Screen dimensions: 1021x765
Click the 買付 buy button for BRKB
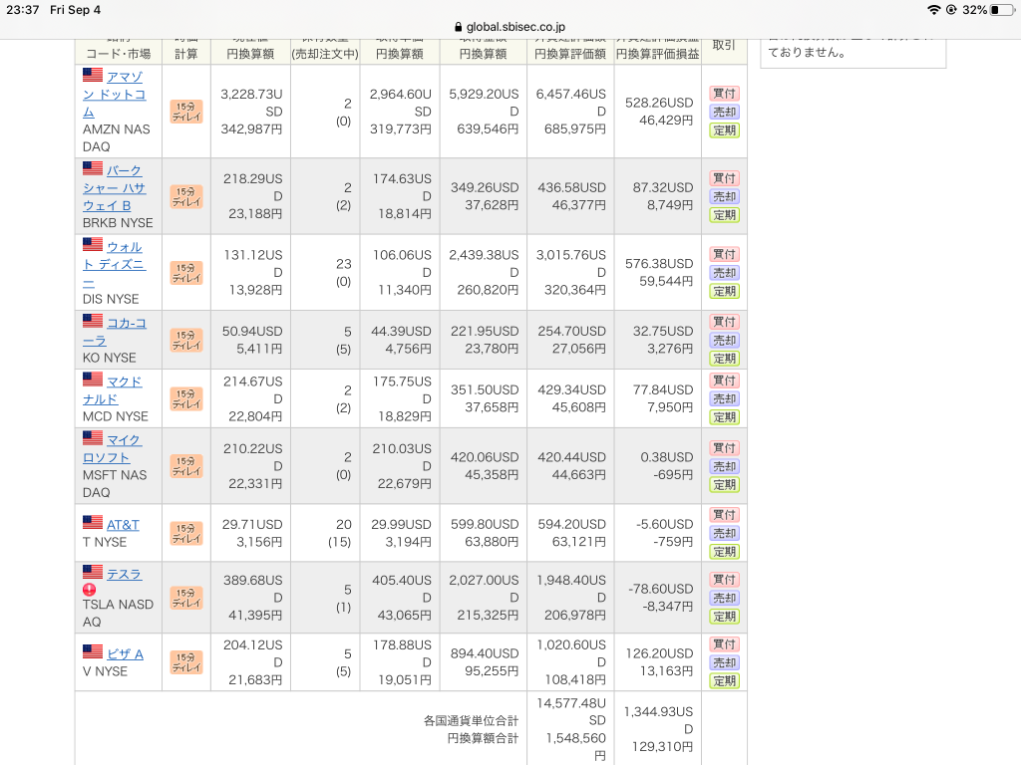pos(724,178)
